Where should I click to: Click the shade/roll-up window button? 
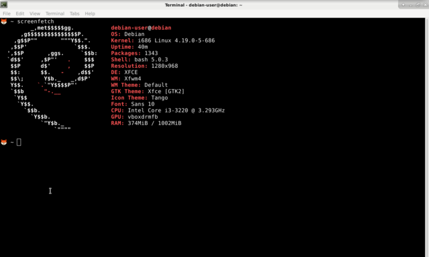click(403, 5)
